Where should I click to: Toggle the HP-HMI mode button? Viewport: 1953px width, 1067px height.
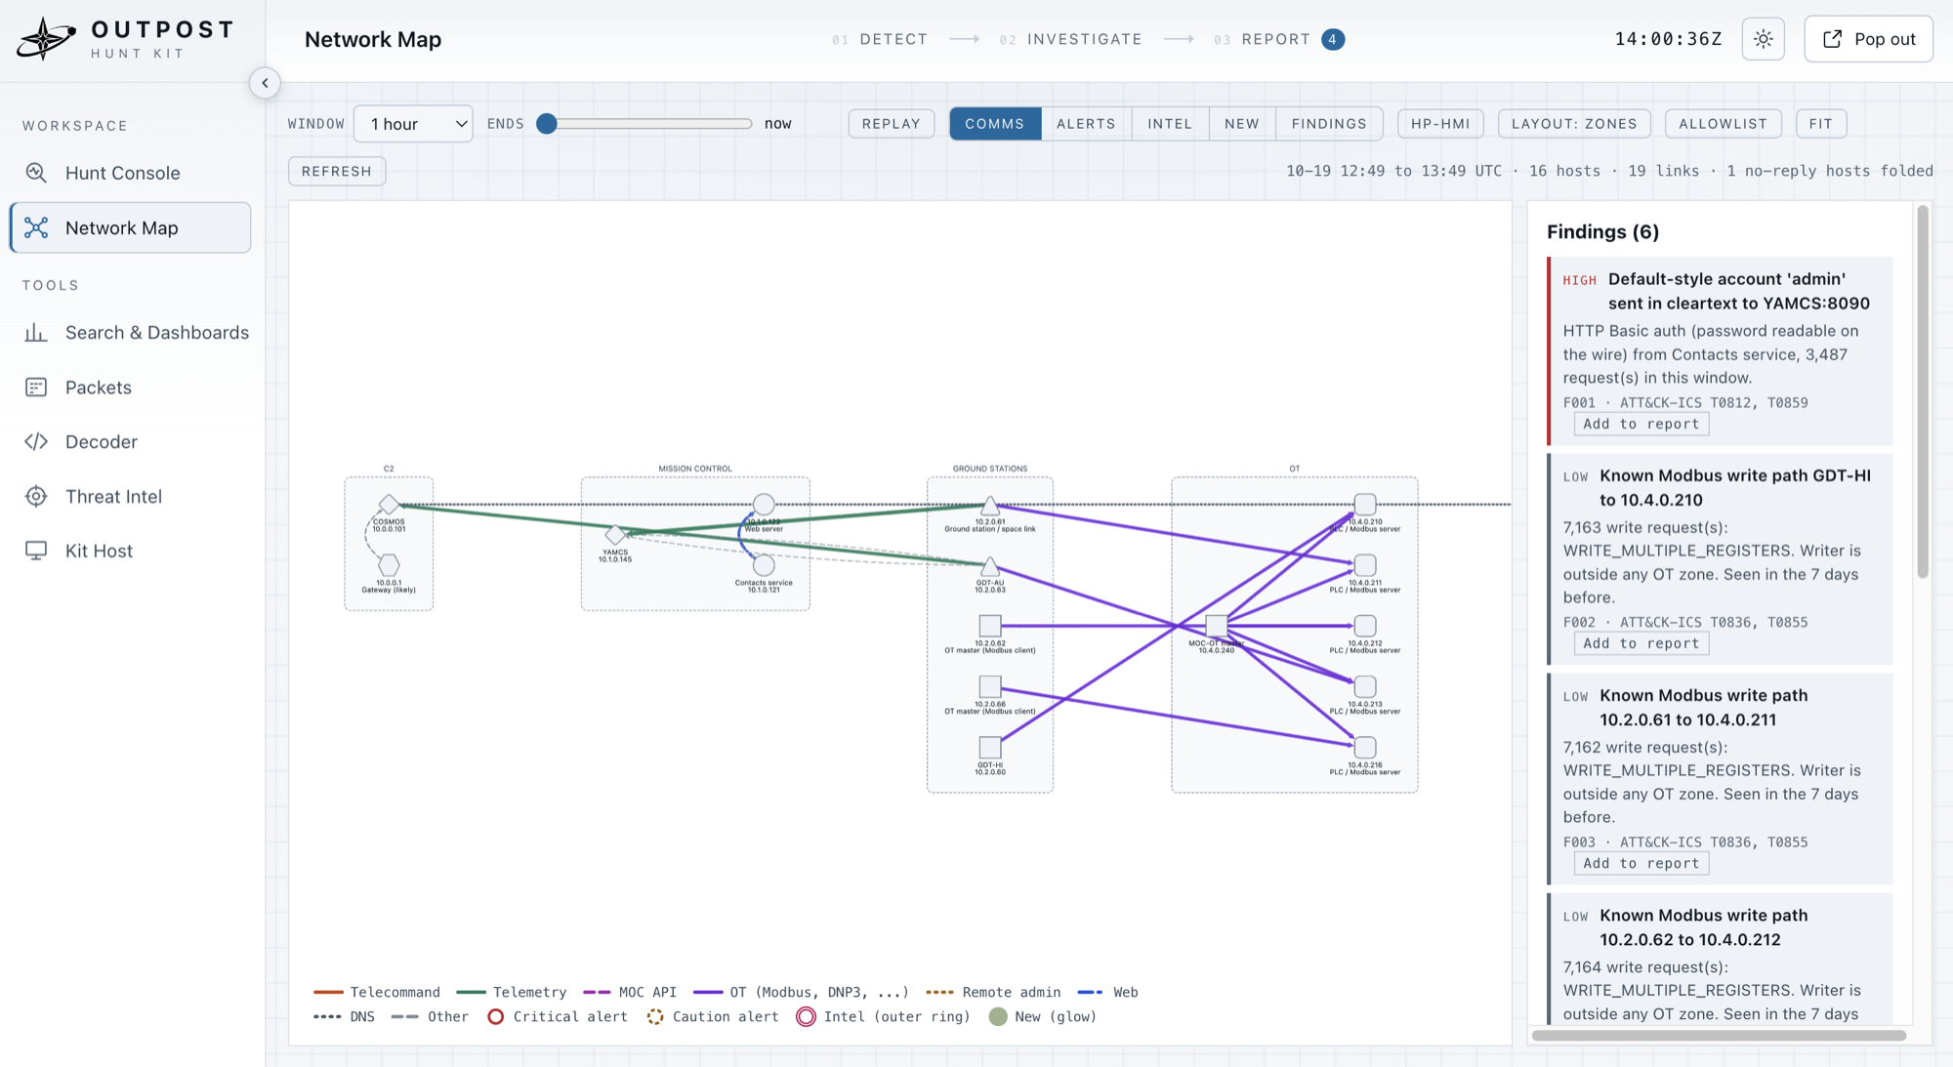pyautogui.click(x=1440, y=124)
